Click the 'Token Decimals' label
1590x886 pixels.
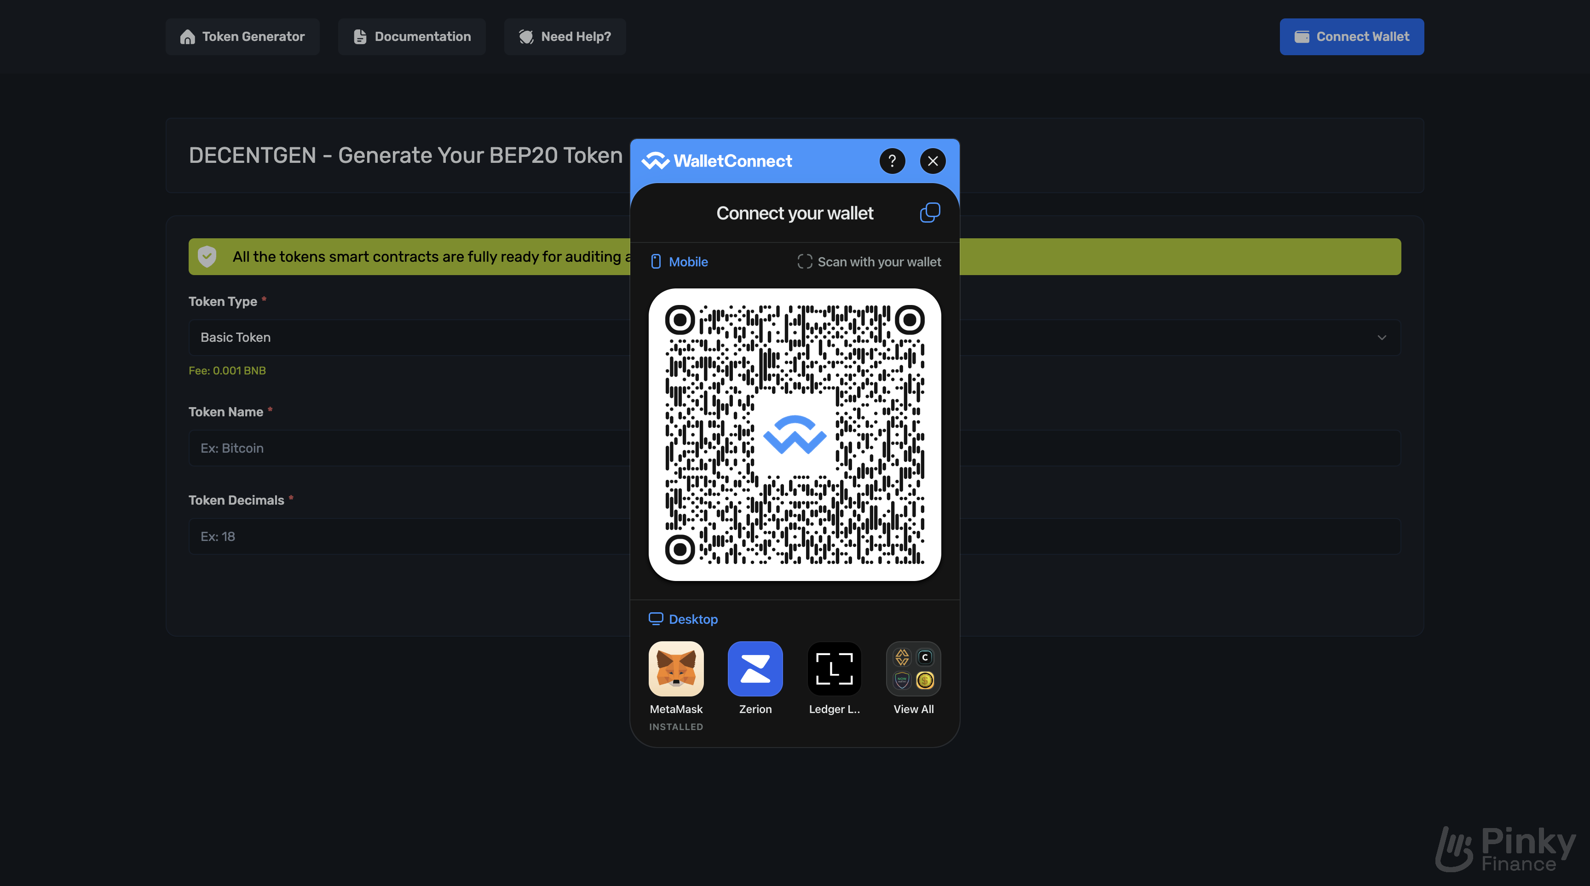click(x=236, y=500)
